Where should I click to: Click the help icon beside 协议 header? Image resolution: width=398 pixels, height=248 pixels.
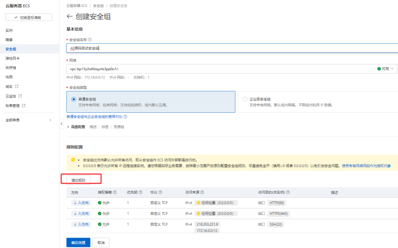[x=160, y=192]
